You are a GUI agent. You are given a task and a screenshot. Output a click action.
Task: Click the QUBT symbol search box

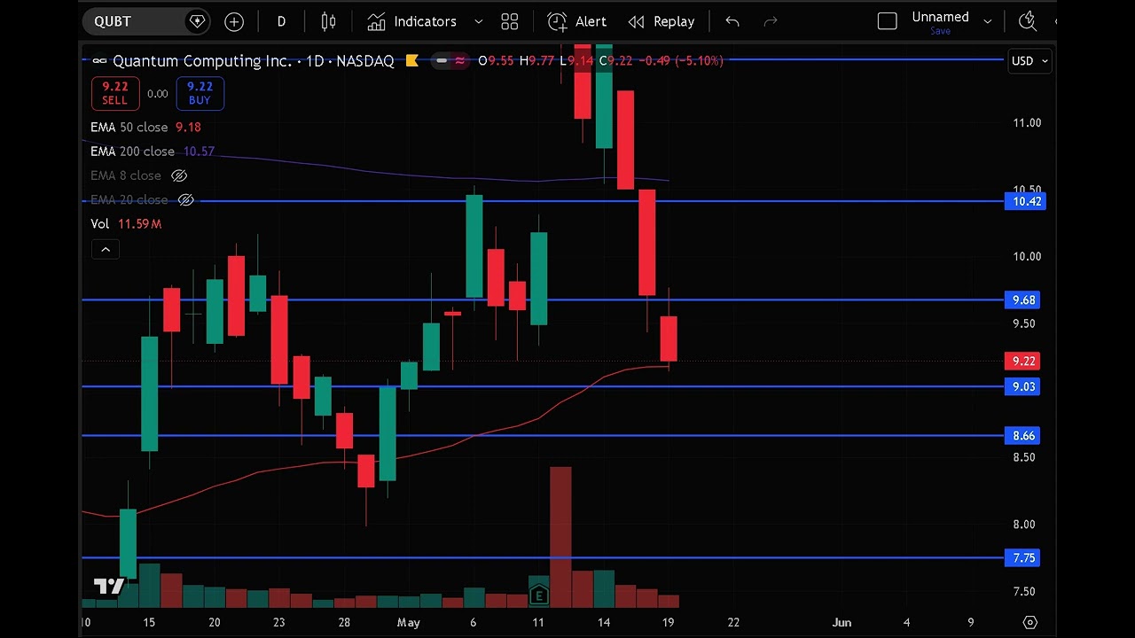pos(145,21)
